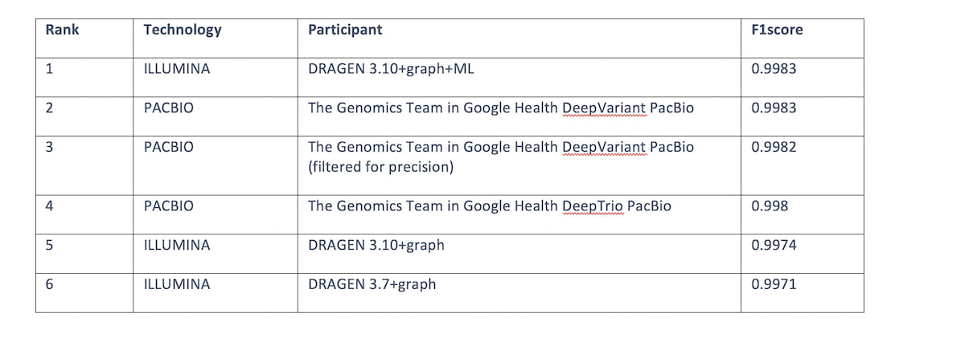Click the 0.9982 F1score cell
This screenshot has height=342, width=965.
774,148
